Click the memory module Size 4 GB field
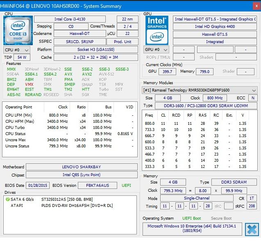The height and width of the screenshot is (241, 261). coord(168,98)
